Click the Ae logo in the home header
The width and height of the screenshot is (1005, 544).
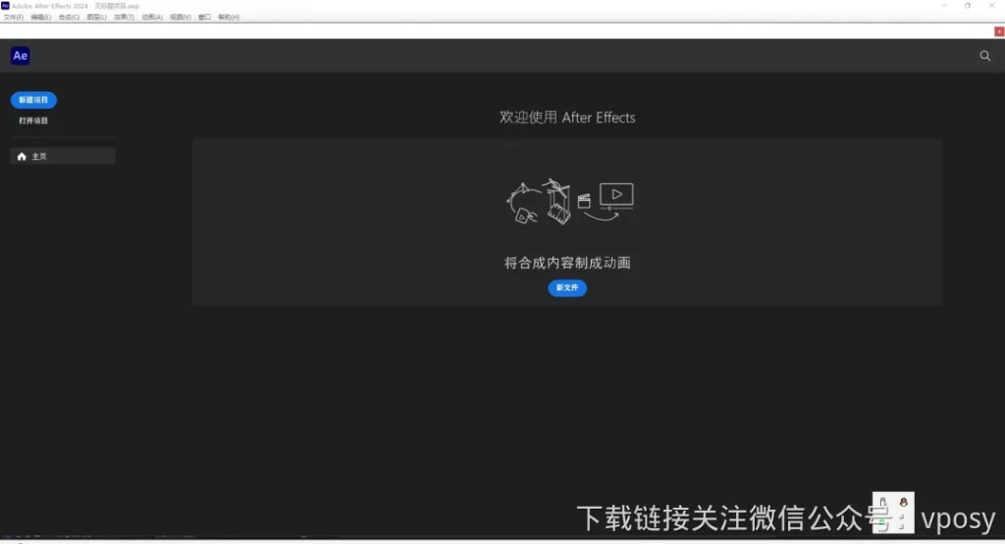pos(20,56)
